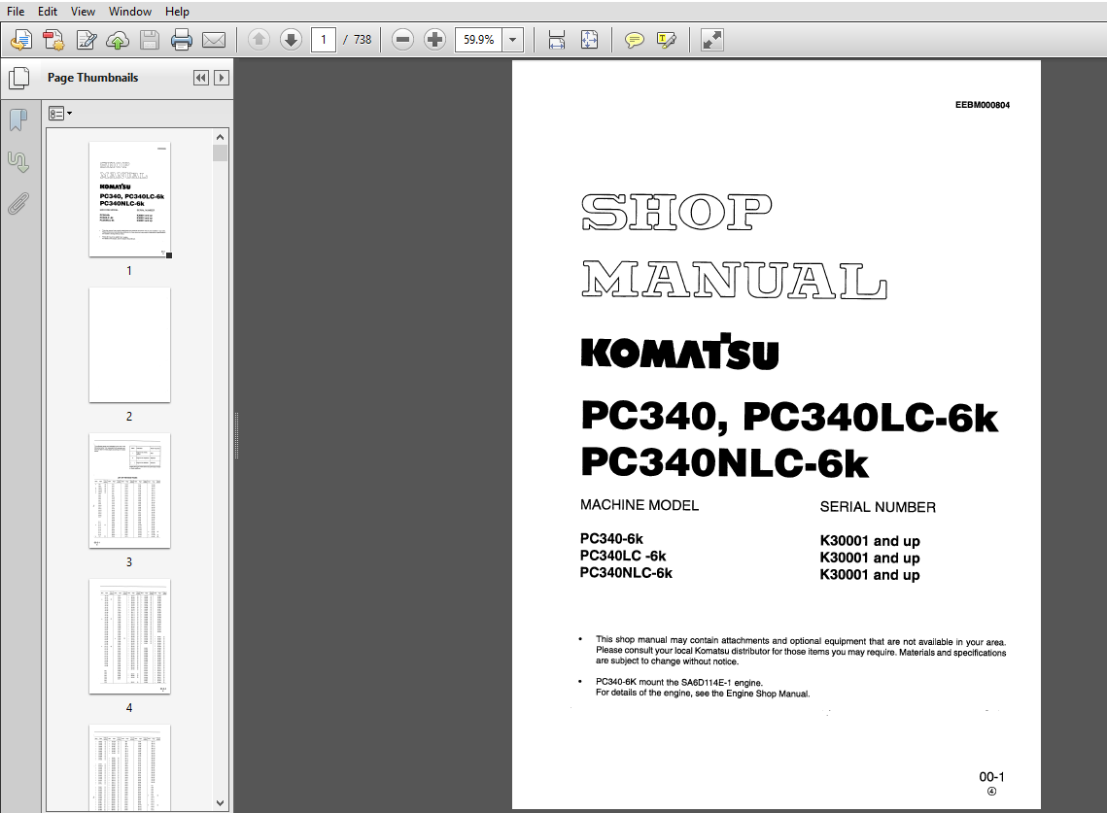Click the 59.9% zoom level field
The width and height of the screenshot is (1107, 813).
(479, 40)
